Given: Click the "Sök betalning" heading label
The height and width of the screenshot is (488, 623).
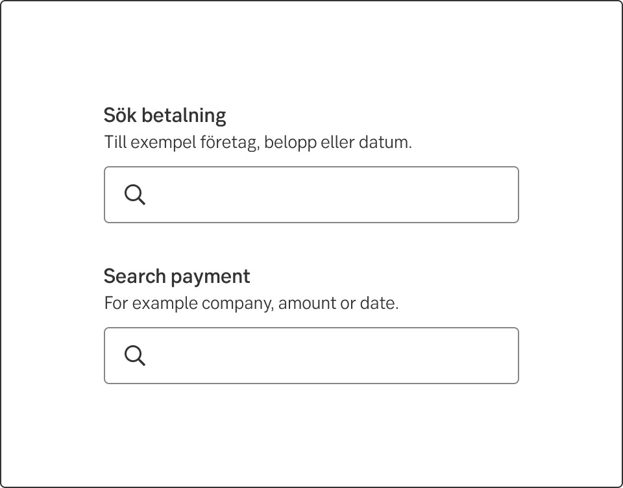Looking at the screenshot, I should pyautogui.click(x=165, y=116).
